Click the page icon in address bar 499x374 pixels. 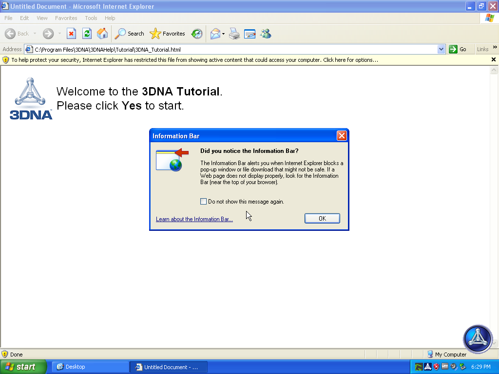pos(29,49)
